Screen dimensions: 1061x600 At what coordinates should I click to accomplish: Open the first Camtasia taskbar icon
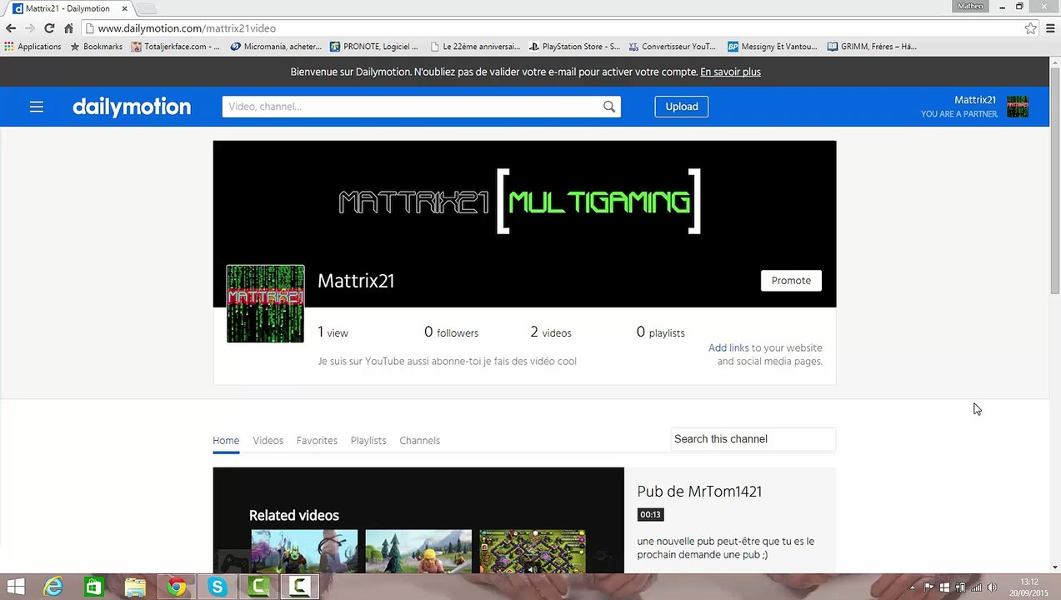coord(258,587)
